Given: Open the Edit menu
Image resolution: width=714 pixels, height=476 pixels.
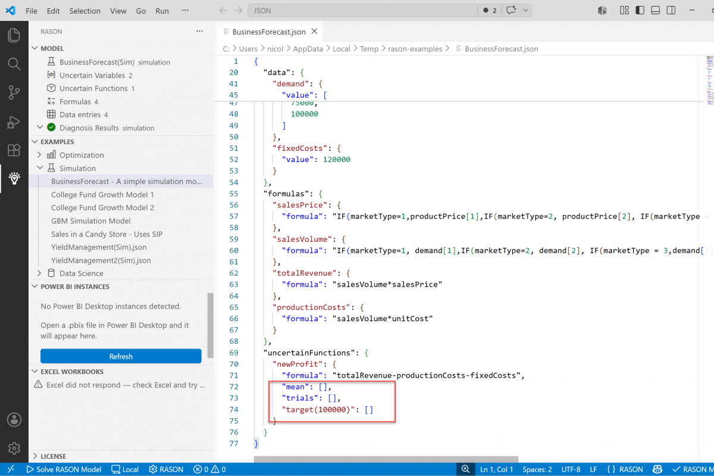Looking at the screenshot, I should pyautogui.click(x=53, y=11).
